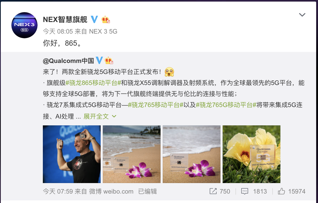The image size is (318, 203).
Task: Expand full text with 展开全文
Action: click(x=96, y=116)
